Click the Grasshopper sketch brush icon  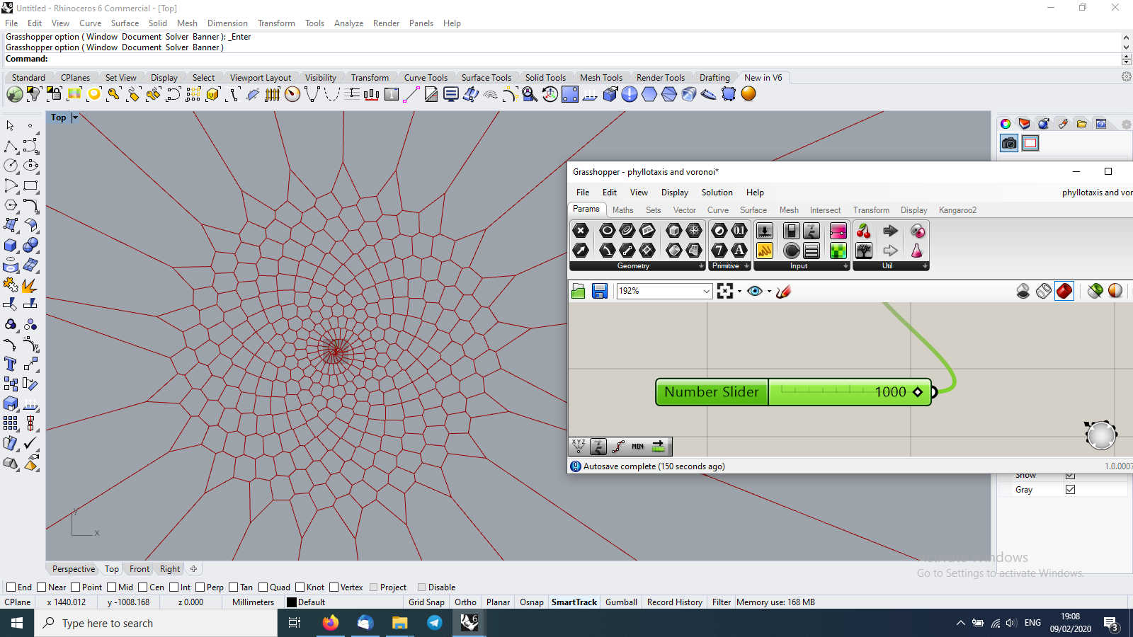(783, 291)
